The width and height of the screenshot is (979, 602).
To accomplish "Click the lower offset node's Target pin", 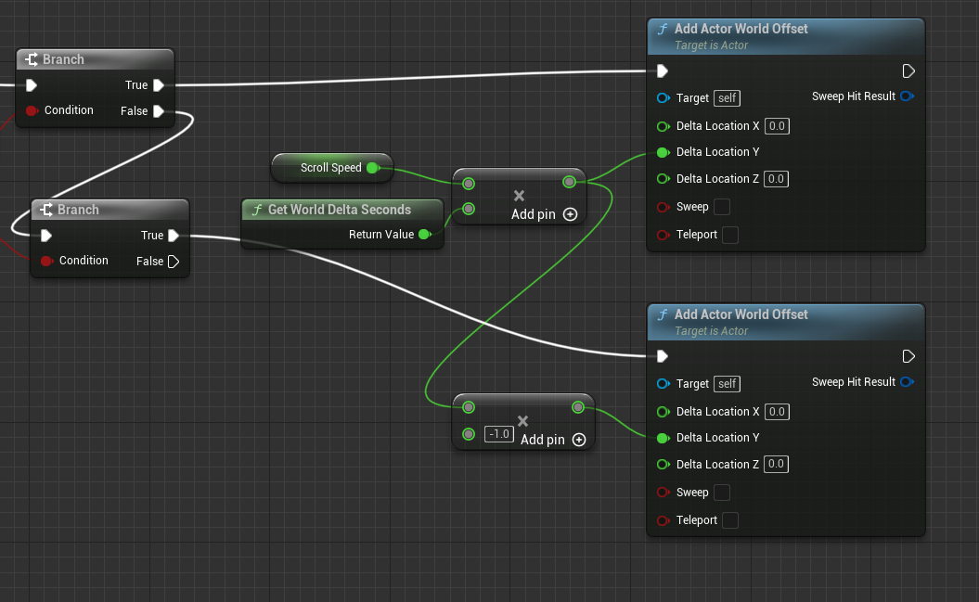I will (x=663, y=384).
